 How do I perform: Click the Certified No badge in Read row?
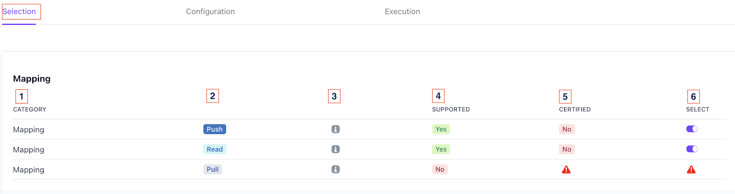567,149
